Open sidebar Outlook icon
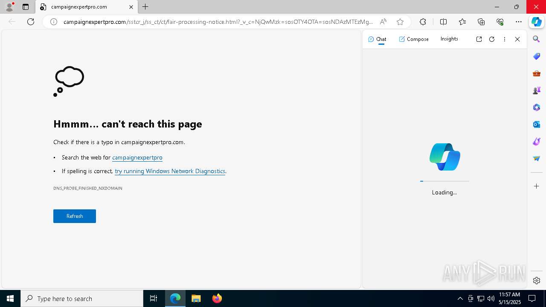The image size is (546, 307). point(537,125)
